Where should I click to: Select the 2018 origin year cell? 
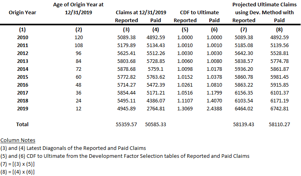(23, 101)
